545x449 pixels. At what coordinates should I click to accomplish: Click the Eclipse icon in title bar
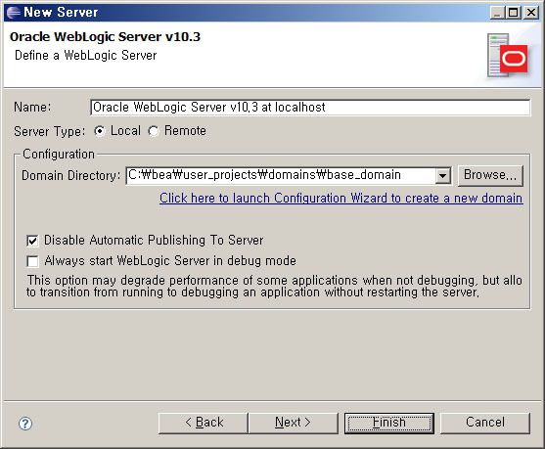(13, 12)
